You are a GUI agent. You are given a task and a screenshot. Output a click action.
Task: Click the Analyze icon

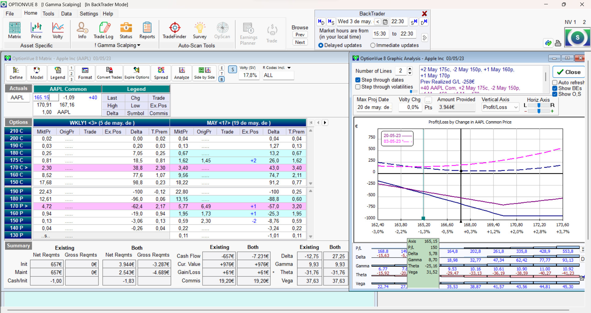[182, 73]
